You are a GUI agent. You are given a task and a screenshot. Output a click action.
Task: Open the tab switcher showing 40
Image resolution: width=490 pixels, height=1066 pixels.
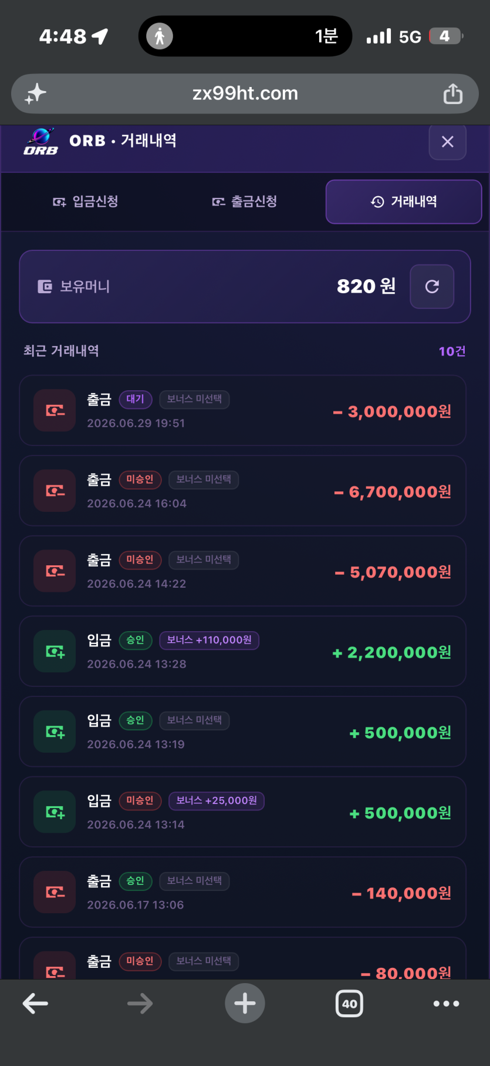tap(349, 1003)
